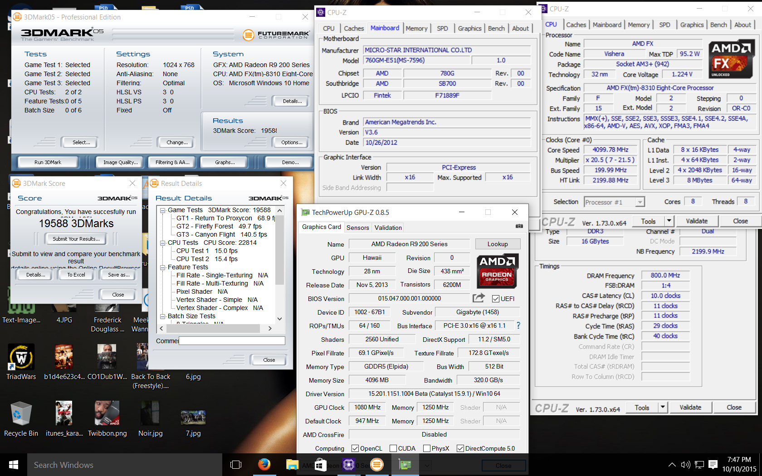
Task: Select the Noir.jpg desktop file
Action: [150, 418]
